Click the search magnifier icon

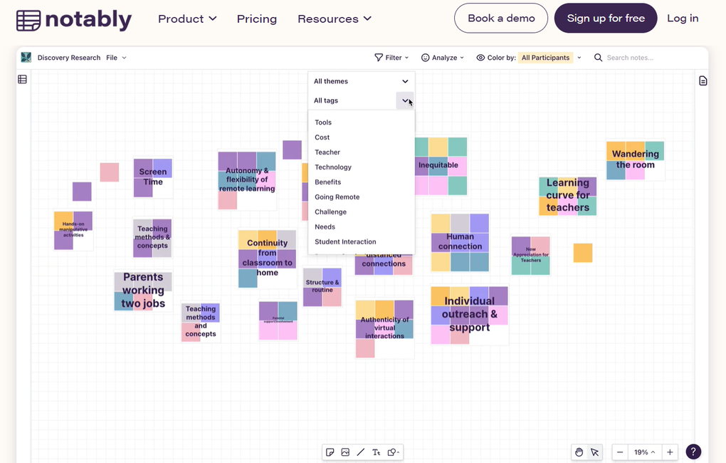(598, 57)
